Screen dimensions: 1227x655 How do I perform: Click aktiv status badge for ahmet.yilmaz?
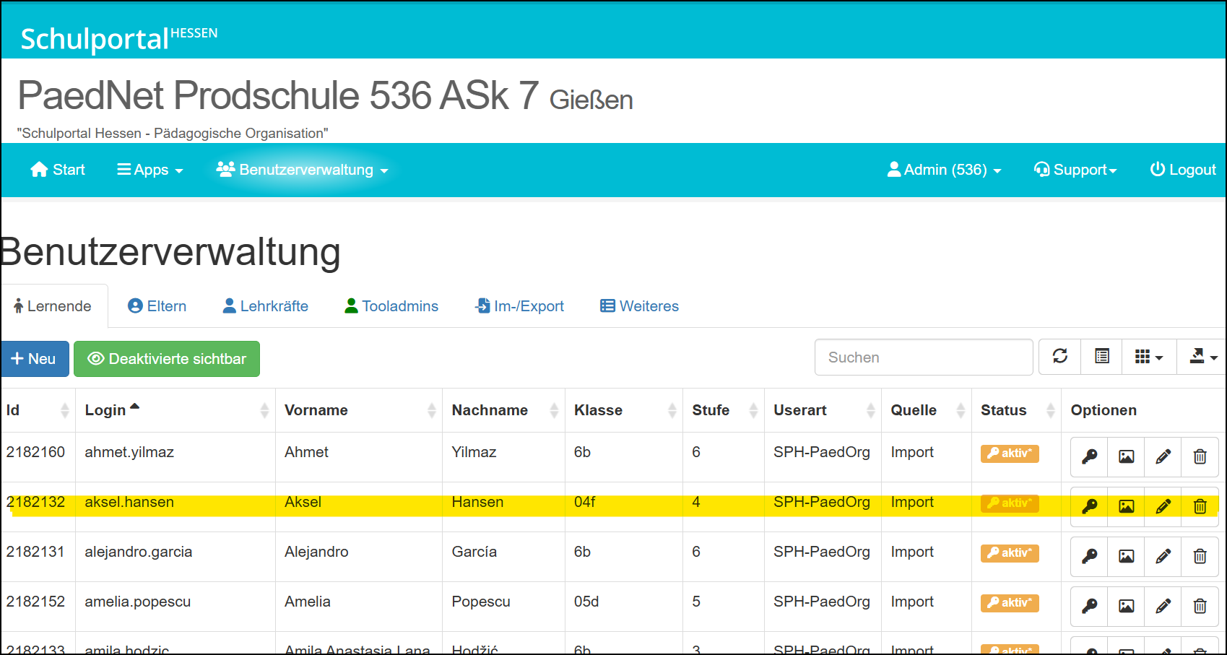coord(1009,454)
